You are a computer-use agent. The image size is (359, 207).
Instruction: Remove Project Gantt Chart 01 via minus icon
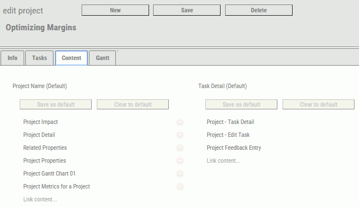180,174
